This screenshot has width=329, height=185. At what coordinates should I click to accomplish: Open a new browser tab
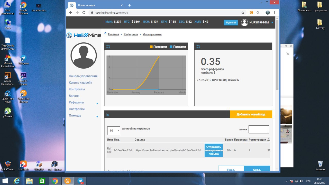pos(130,5)
